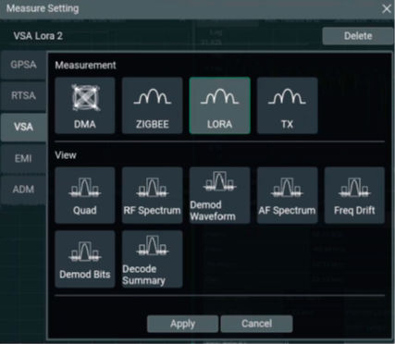Viewport: 395px width, 344px height.
Task: Delete the VSA Lora 2 measurement
Action: (358, 36)
